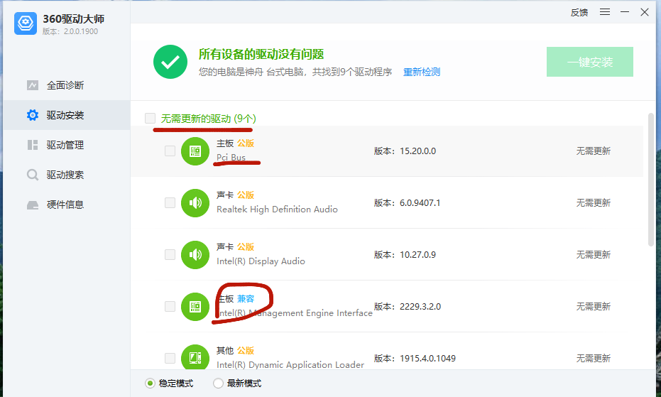
Task: Click speaker icon for Intel(R) Display Audio
Action: 195,255
